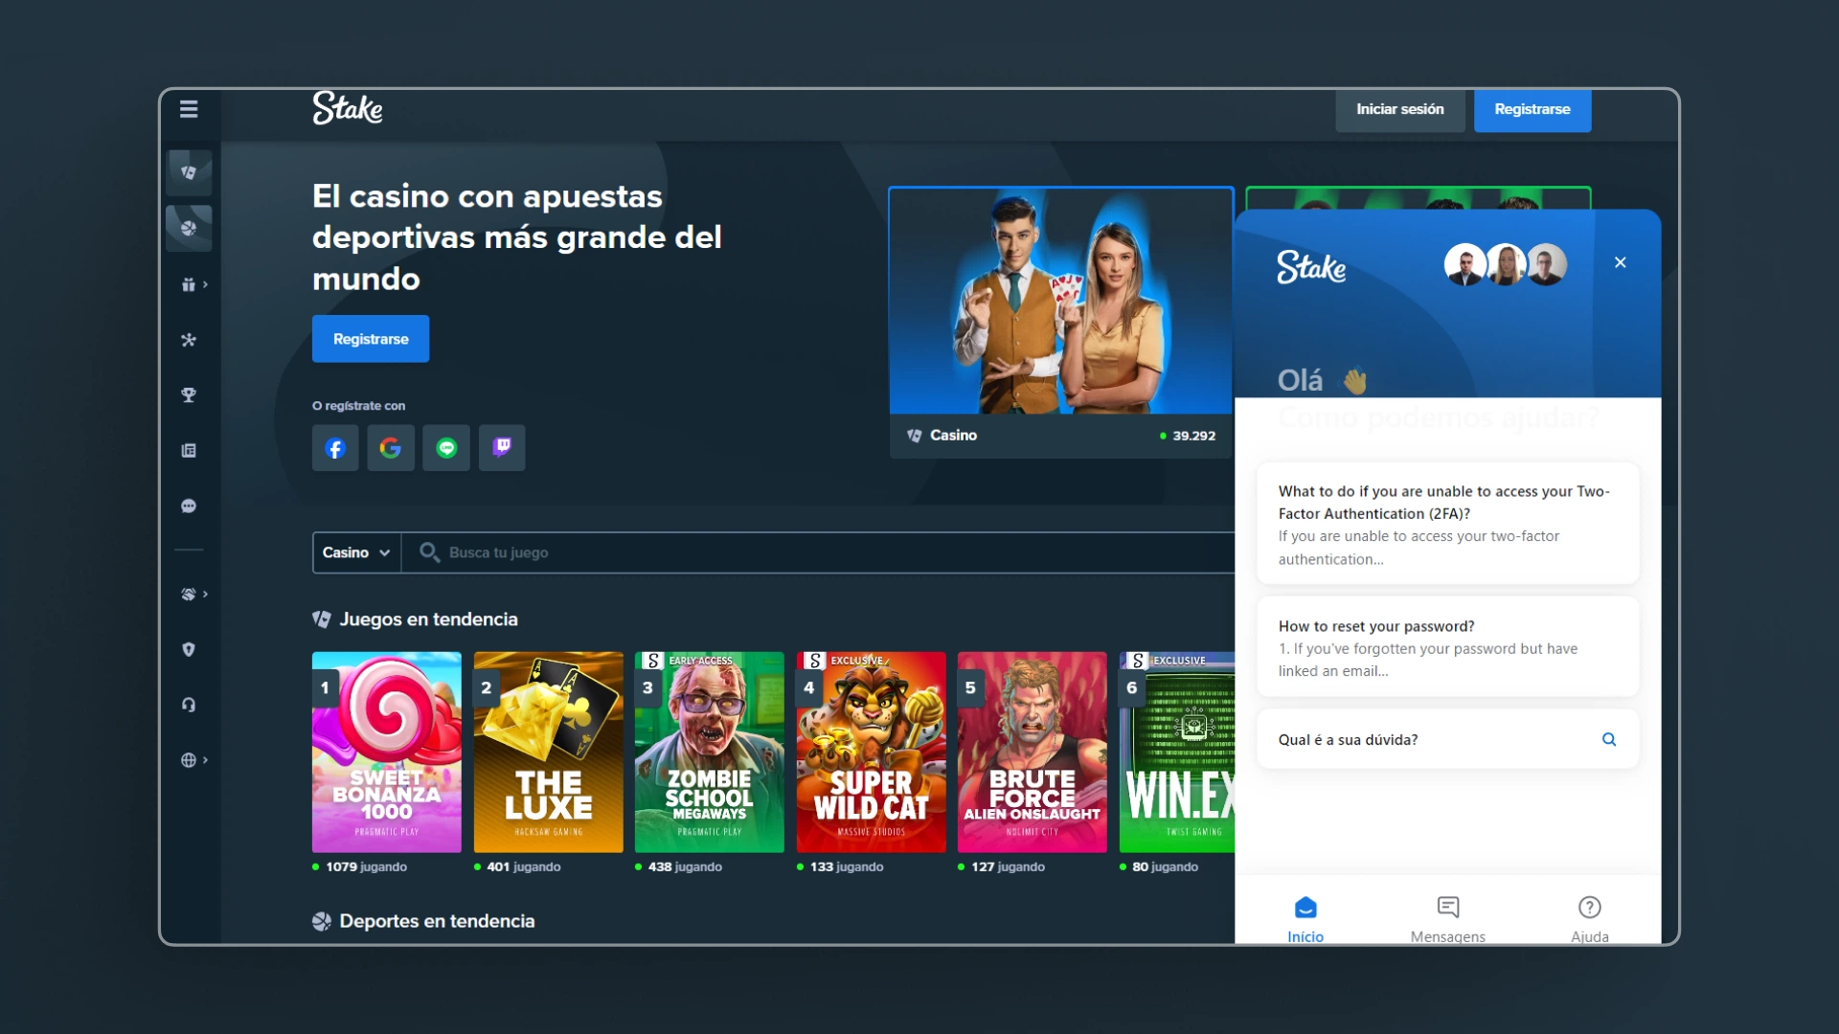Open the Win.Ex exclusive game
This screenshot has height=1034, width=1839.
click(x=1177, y=753)
